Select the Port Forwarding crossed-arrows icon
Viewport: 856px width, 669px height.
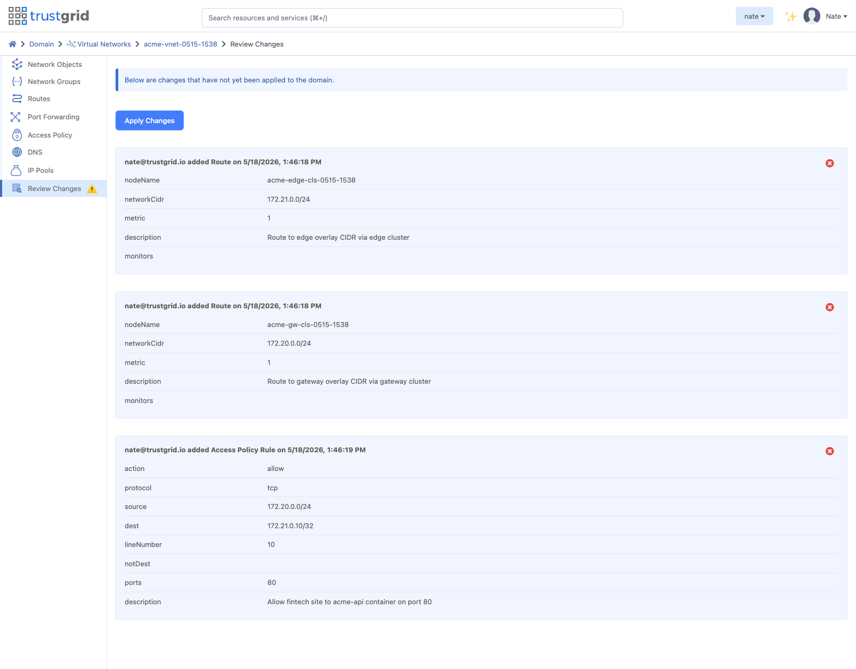[x=16, y=117]
